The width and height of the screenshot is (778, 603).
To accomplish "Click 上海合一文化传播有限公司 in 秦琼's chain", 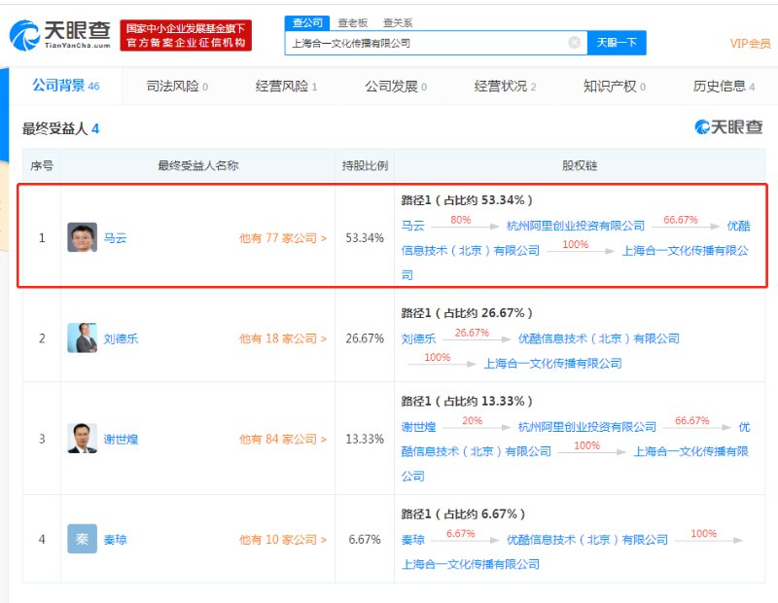I will click(x=470, y=564).
